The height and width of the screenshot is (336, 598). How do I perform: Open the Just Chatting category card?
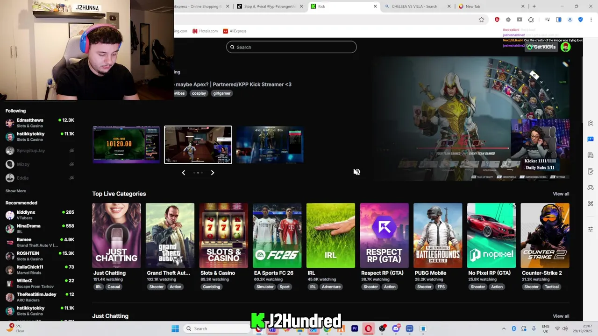coord(116,235)
